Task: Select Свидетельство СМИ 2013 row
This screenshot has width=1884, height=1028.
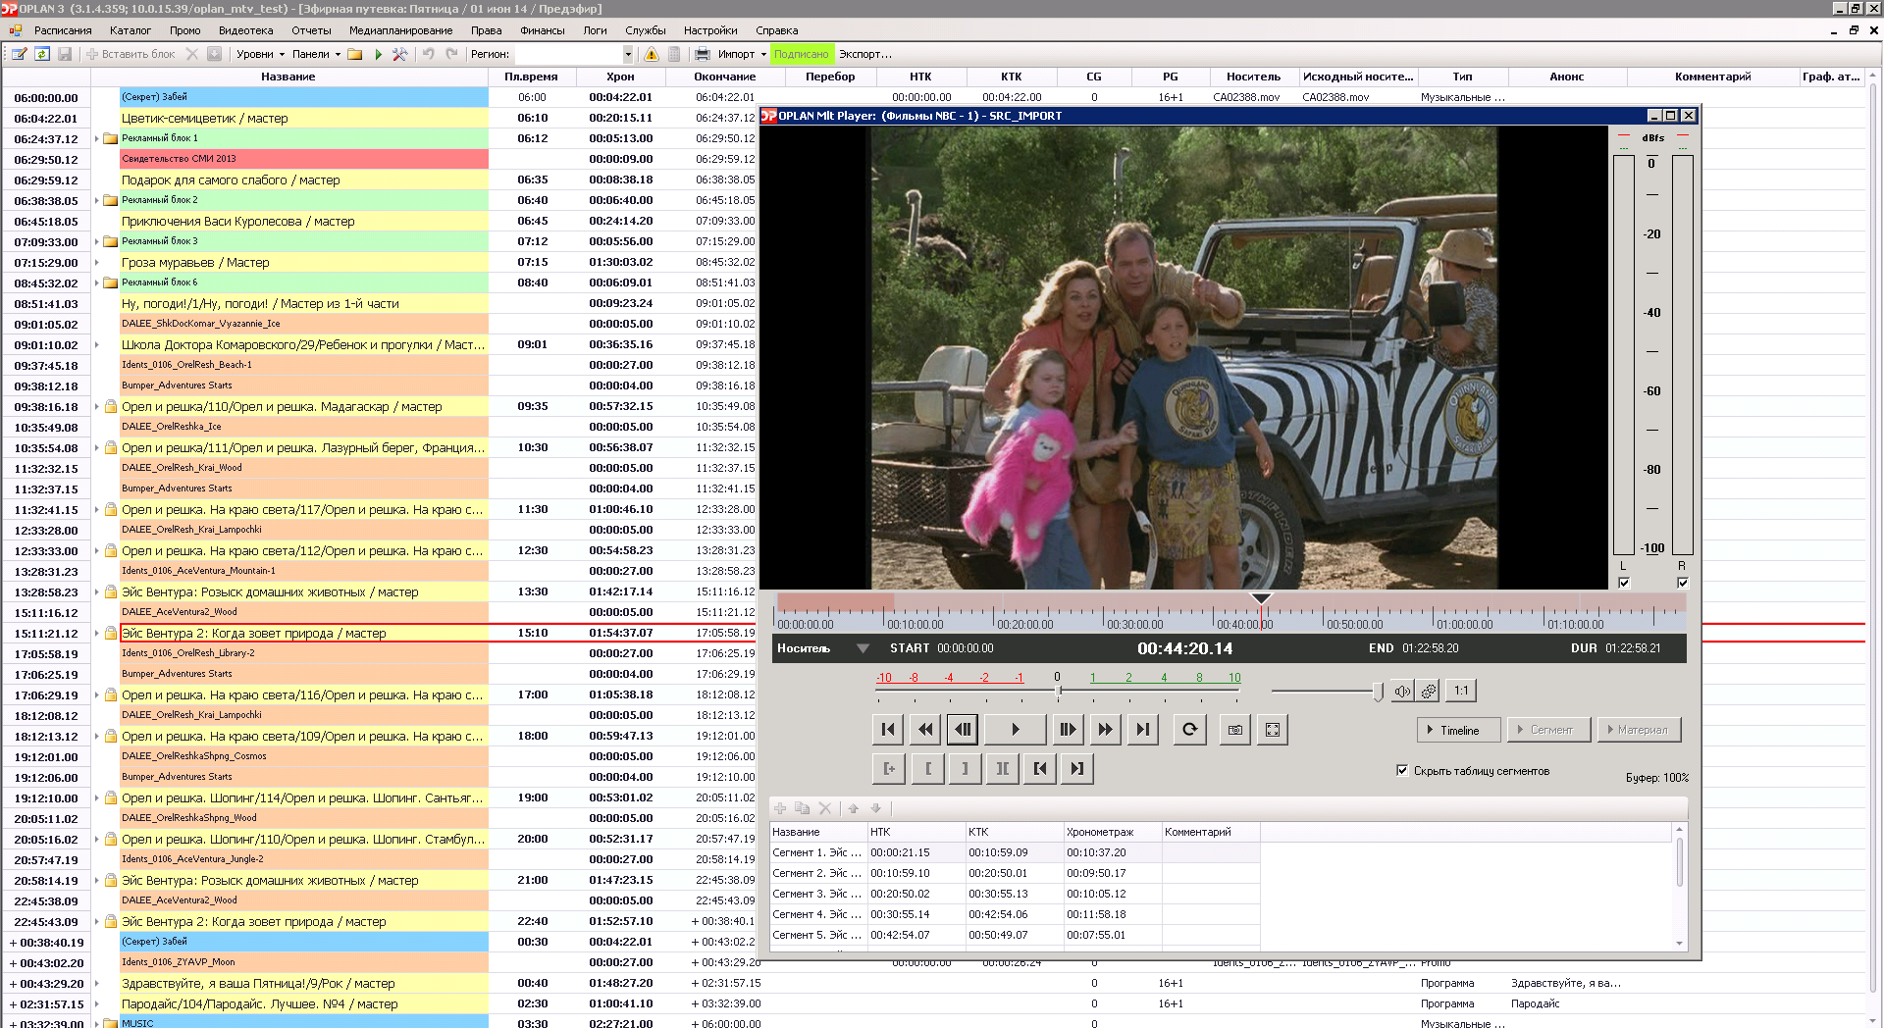Action: (304, 159)
